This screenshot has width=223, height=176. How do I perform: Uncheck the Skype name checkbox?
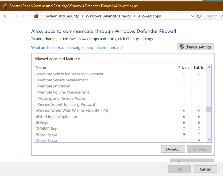(x=37, y=122)
